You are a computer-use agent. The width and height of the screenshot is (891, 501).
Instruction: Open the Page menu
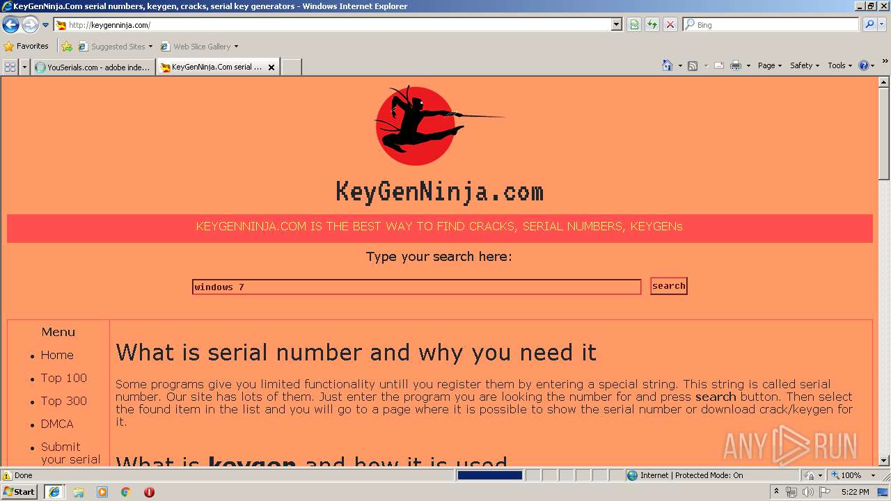(769, 65)
